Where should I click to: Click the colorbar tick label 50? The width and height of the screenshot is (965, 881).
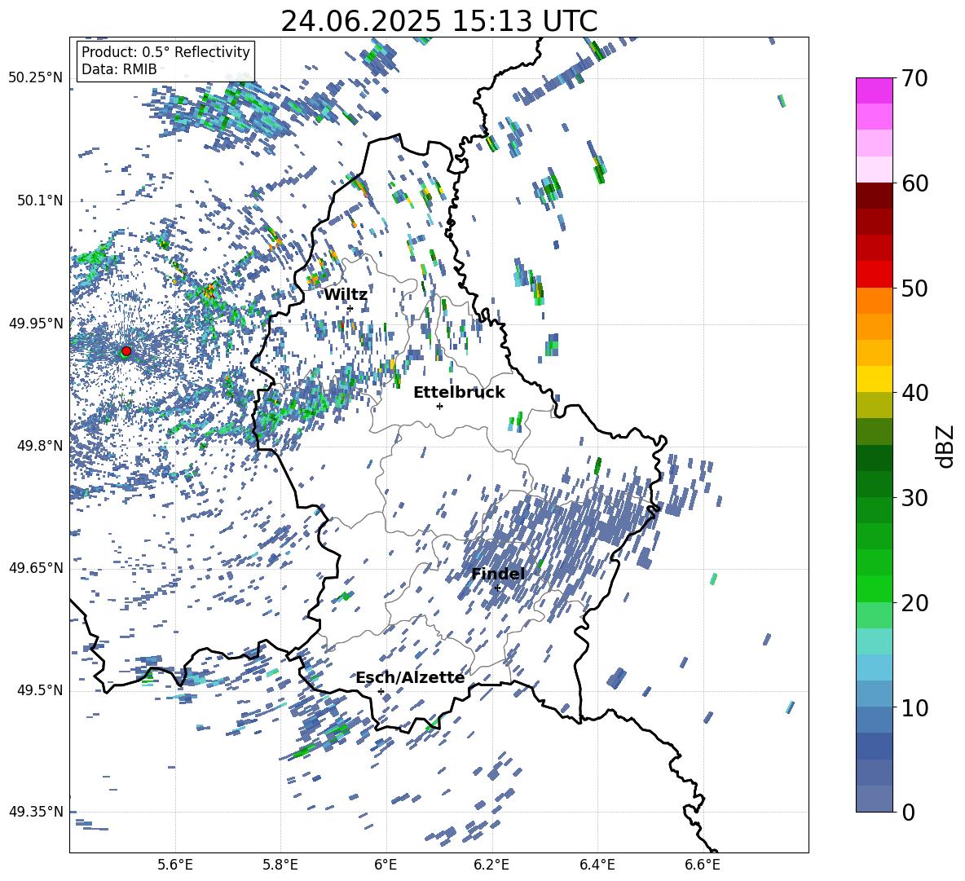[914, 289]
